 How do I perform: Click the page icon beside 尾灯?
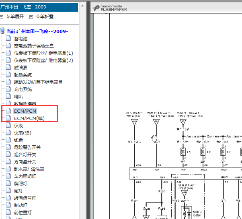click(x=8, y=190)
